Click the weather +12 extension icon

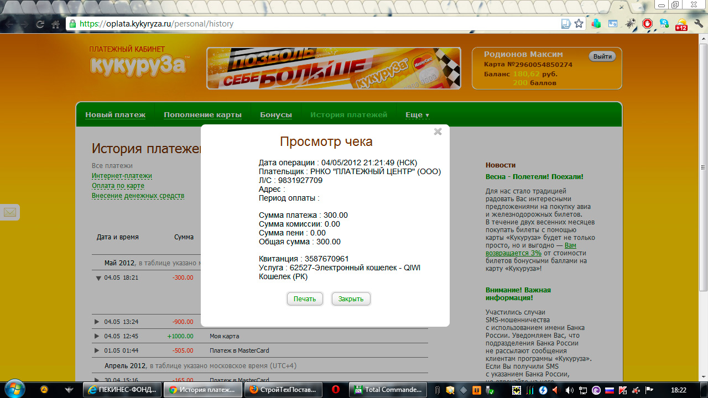click(x=681, y=25)
